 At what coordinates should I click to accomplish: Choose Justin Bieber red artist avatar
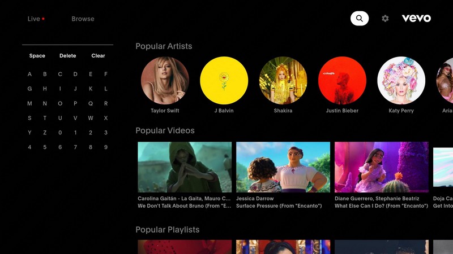[x=342, y=81]
